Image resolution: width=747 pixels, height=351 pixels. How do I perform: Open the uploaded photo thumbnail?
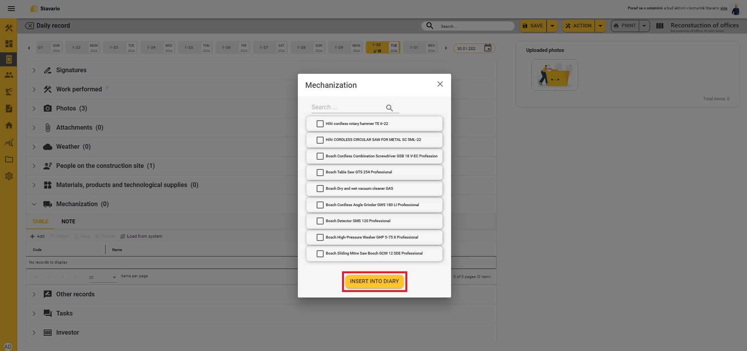(554, 75)
